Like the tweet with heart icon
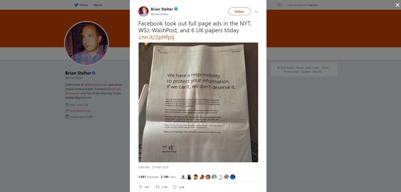Image resolution: width=401 pixels, height=192 pixels. 175,187
